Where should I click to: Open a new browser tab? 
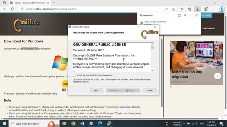point(54,3)
